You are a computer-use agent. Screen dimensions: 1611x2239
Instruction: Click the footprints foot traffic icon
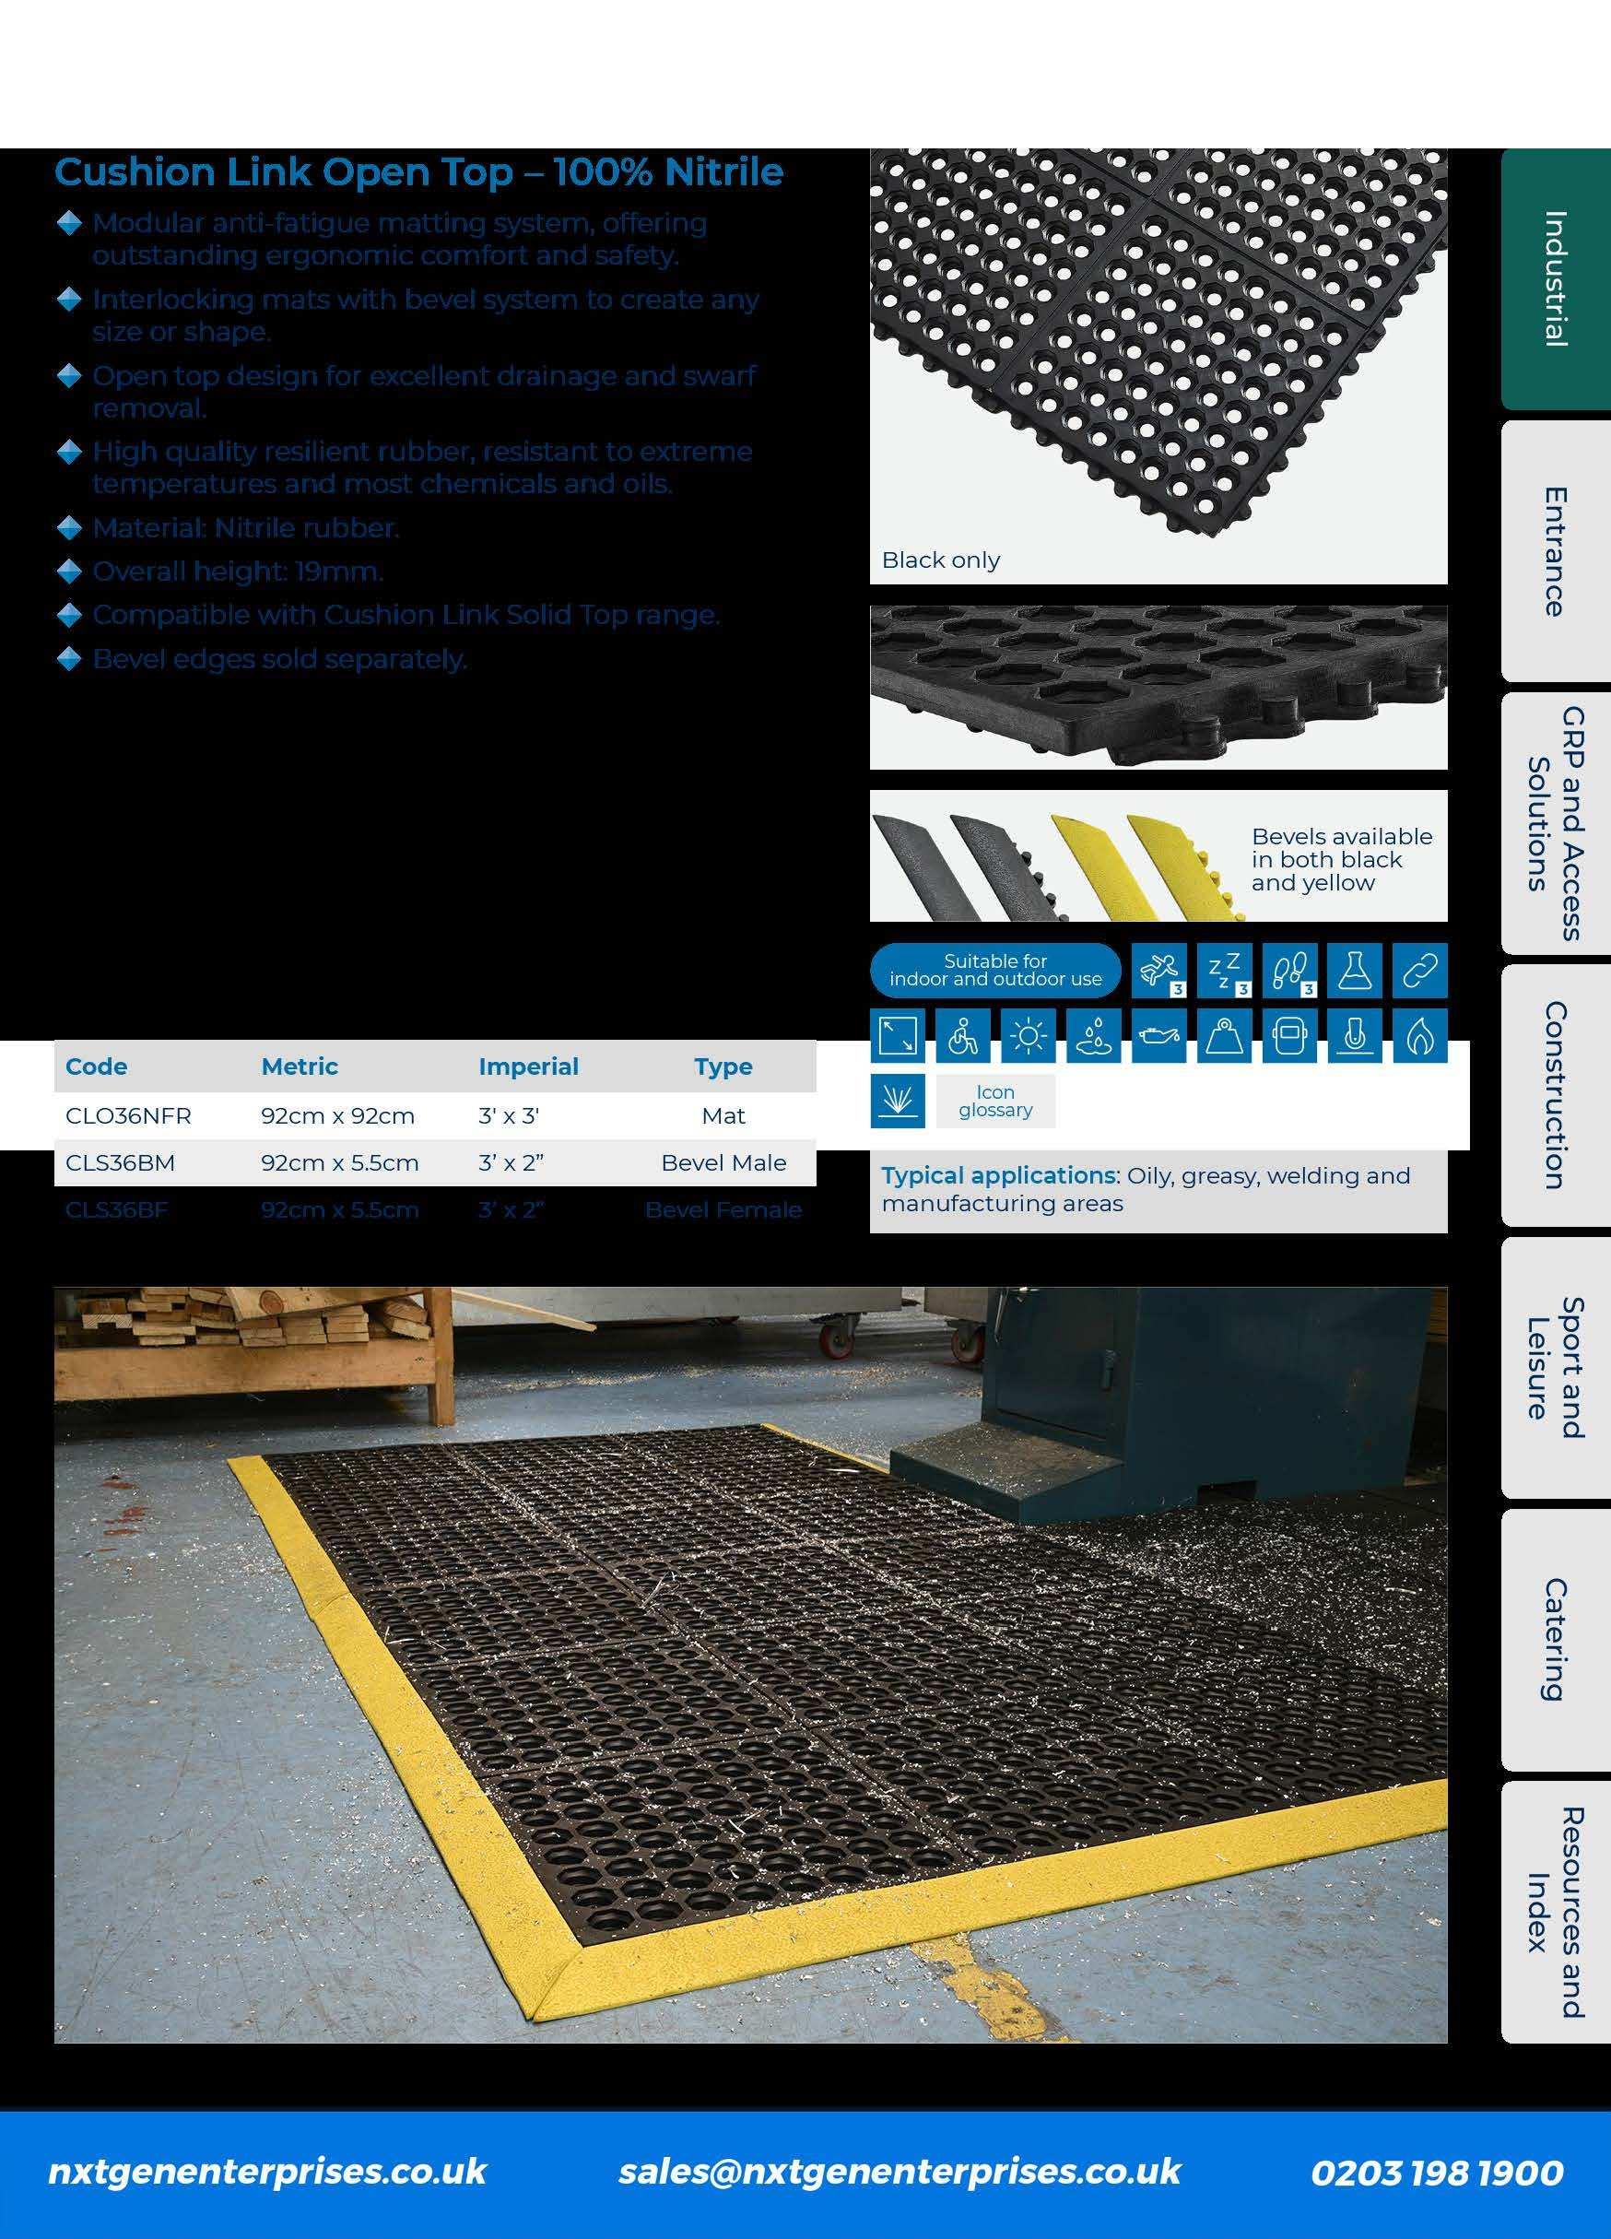(1289, 971)
